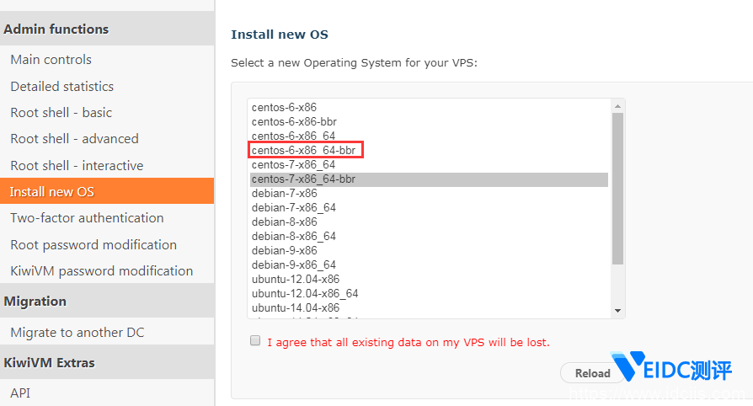Go to Root password modification
This screenshot has height=406, width=753.
(x=93, y=245)
